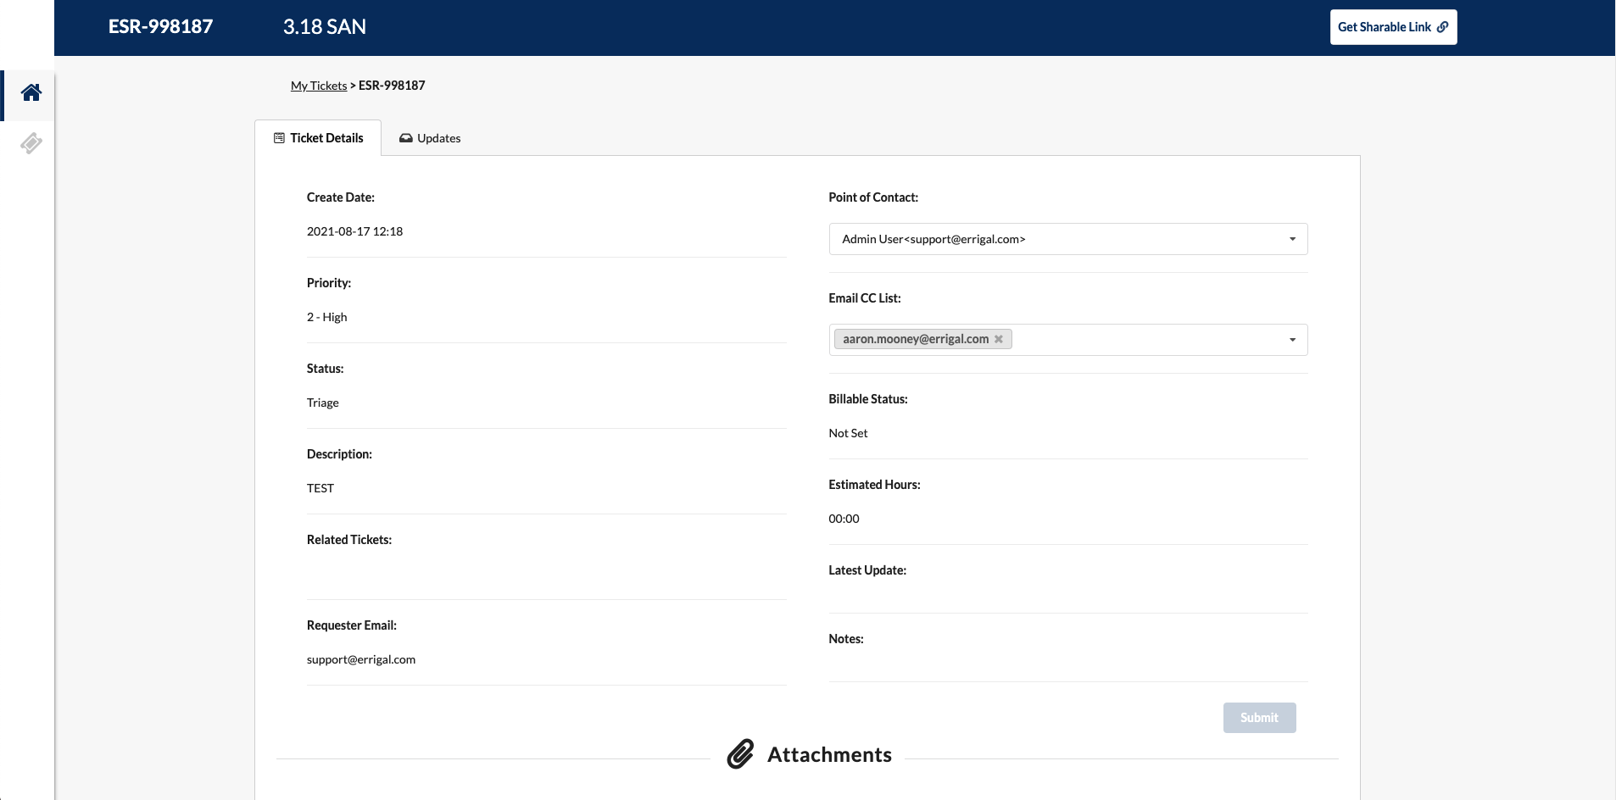This screenshot has width=1616, height=800.
Task: Click the 3.18 SAN header text
Action: (325, 27)
